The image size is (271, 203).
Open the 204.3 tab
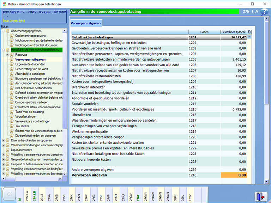pyautogui.click(x=42, y=195)
